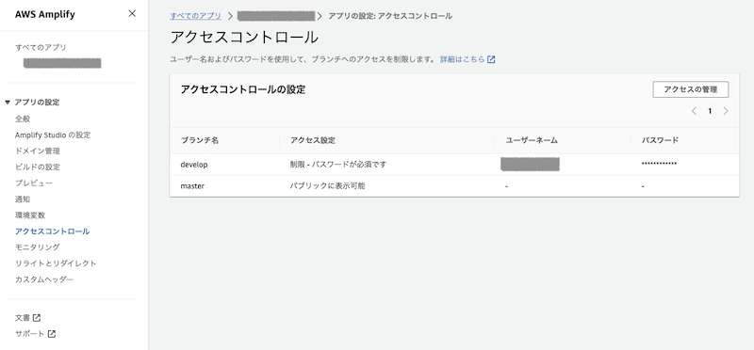The width and height of the screenshot is (754, 350).
Task: Click the breadcrumb chevron after すべてのアプリ
Action: [230, 16]
